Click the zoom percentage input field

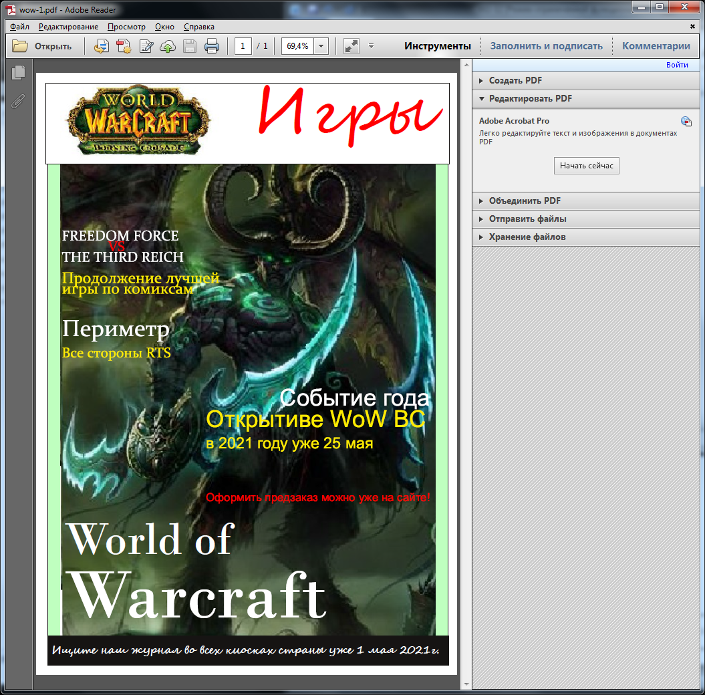click(297, 46)
